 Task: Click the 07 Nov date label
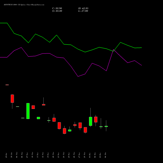27,155
